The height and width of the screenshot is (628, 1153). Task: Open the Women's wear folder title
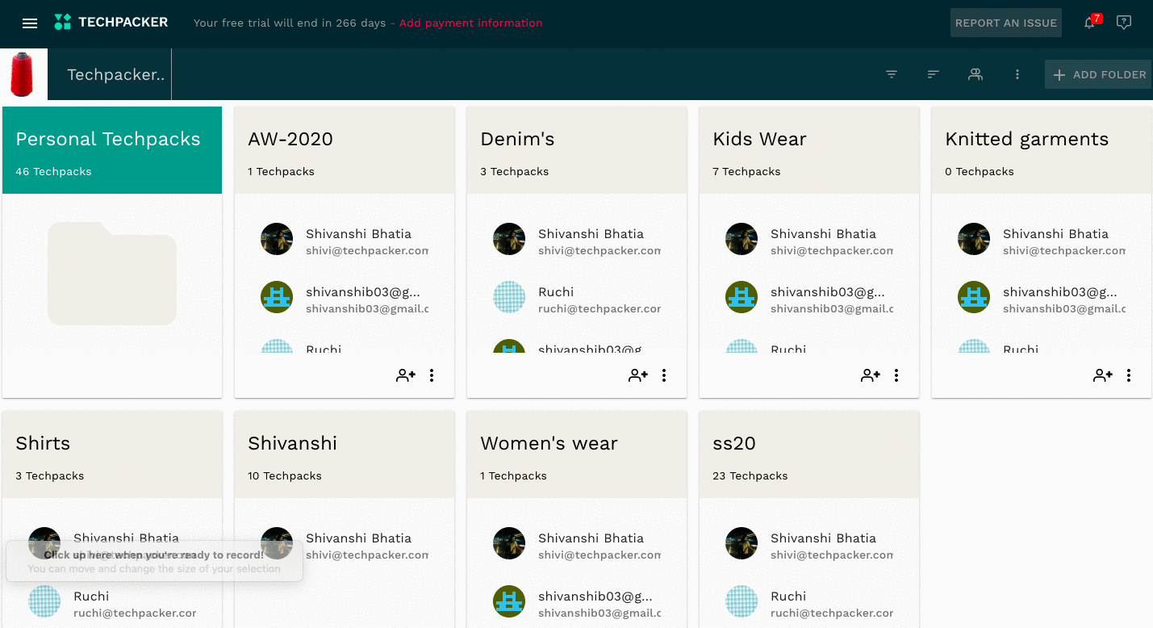click(549, 443)
